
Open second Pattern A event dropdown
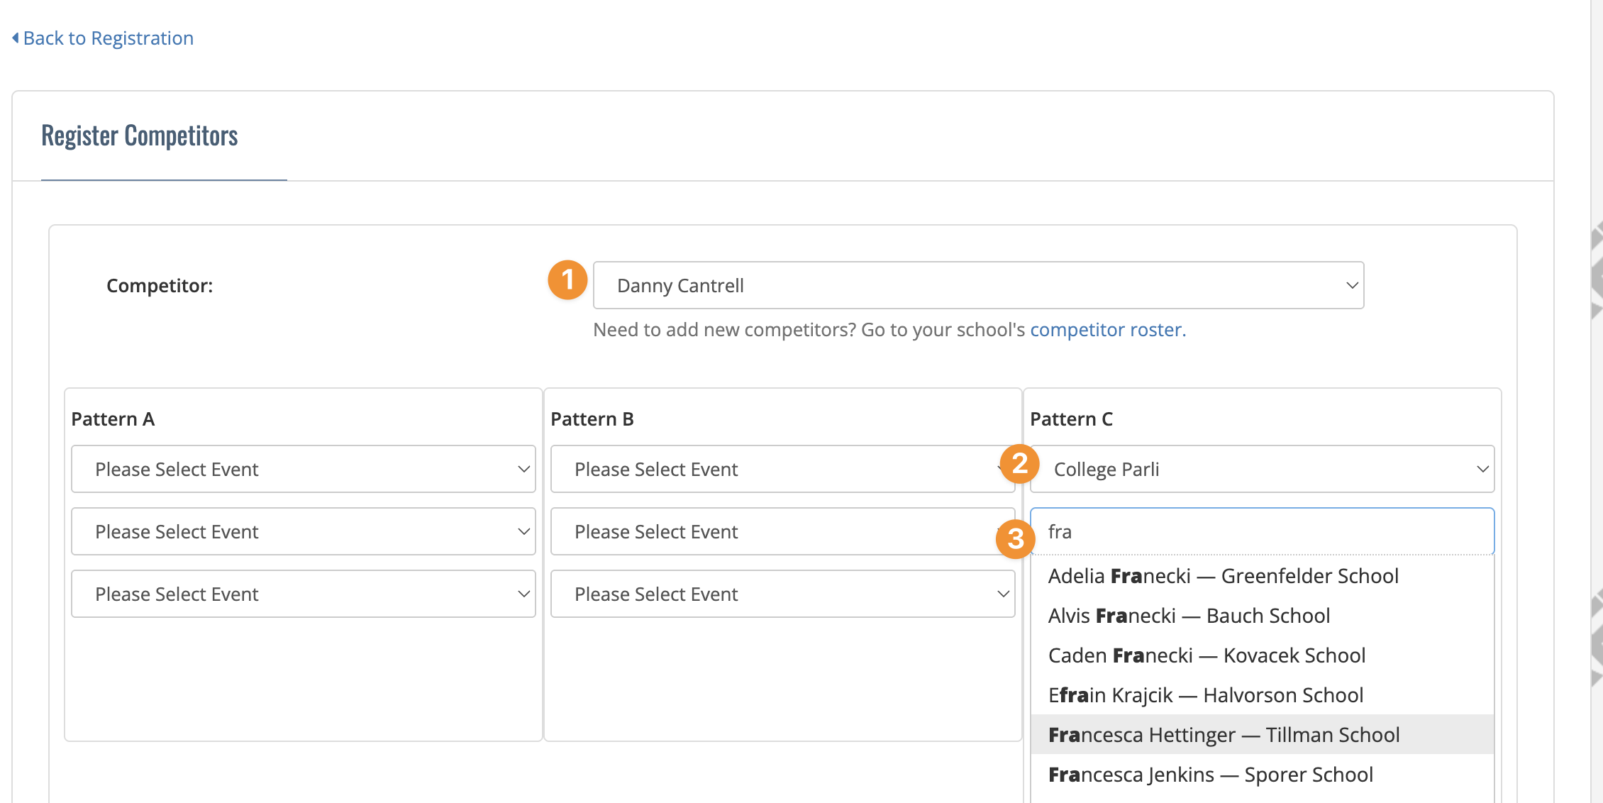pyautogui.click(x=303, y=531)
